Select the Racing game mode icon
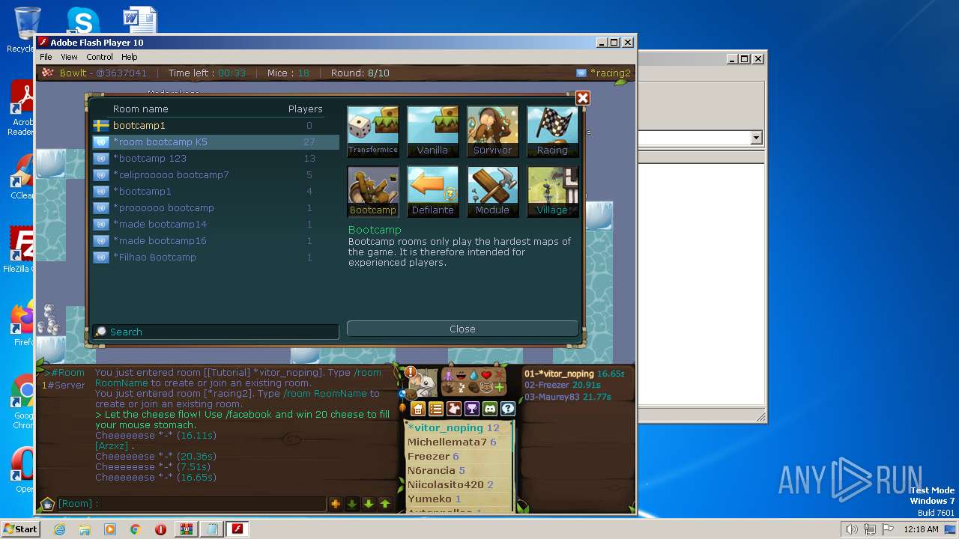Screen dimensions: 959x539 [x=552, y=131]
